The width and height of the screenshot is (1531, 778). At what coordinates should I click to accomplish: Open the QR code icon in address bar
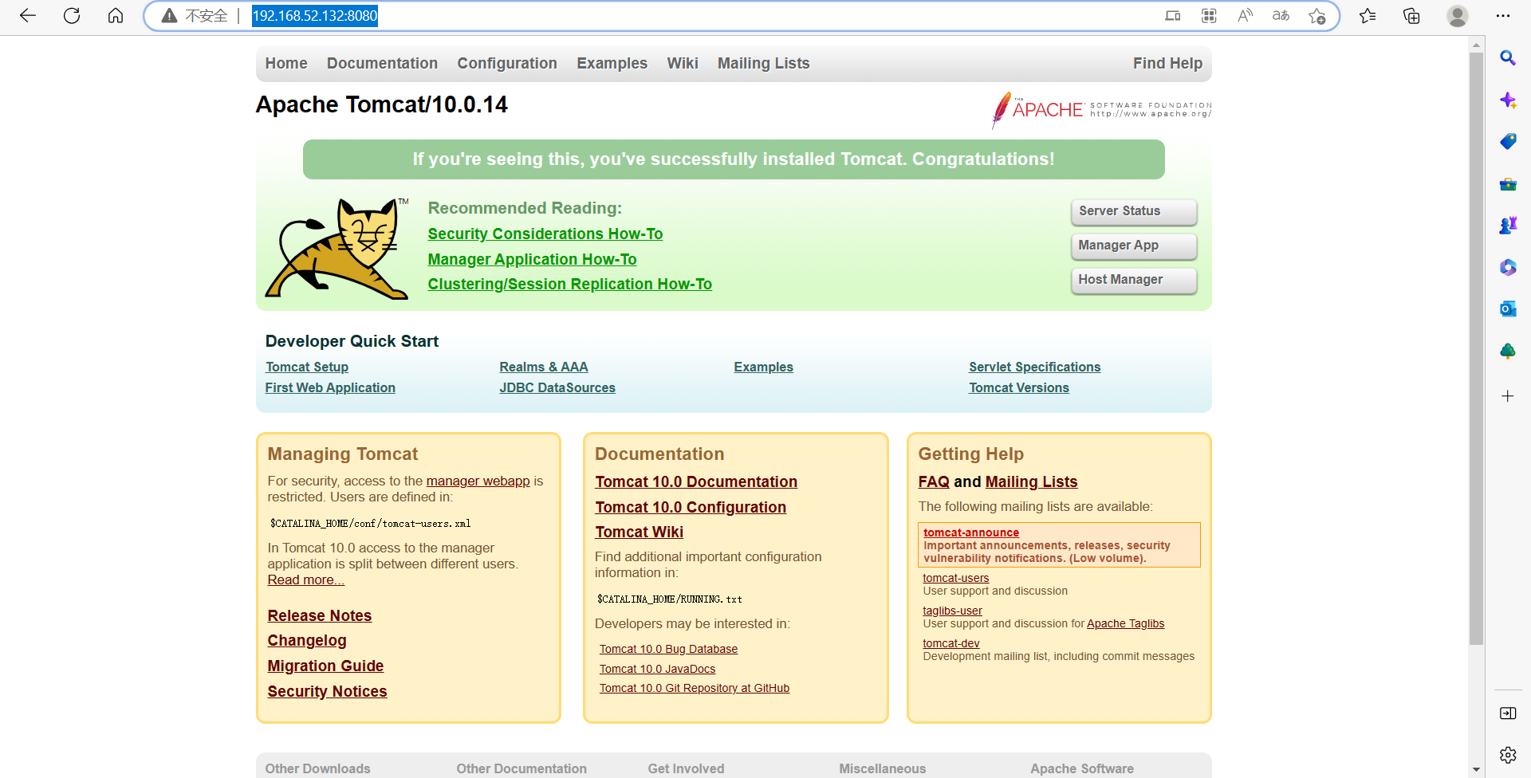[1209, 16]
